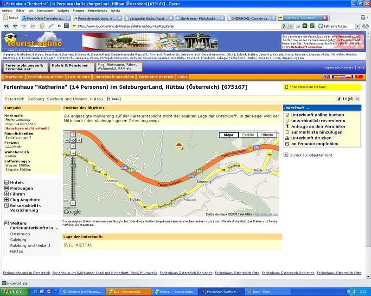The width and height of the screenshot is (371, 296).
Task: Open Ferienhaus suchen in orange nav bar
Action: 45,77
